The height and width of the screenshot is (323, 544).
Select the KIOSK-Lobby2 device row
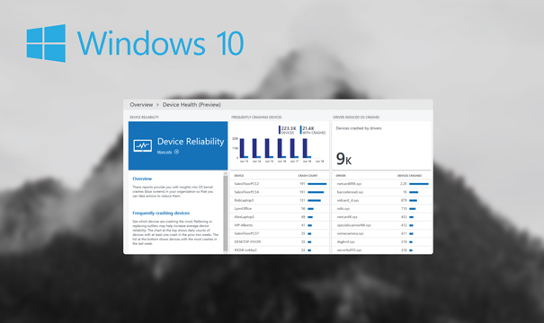pos(280,250)
